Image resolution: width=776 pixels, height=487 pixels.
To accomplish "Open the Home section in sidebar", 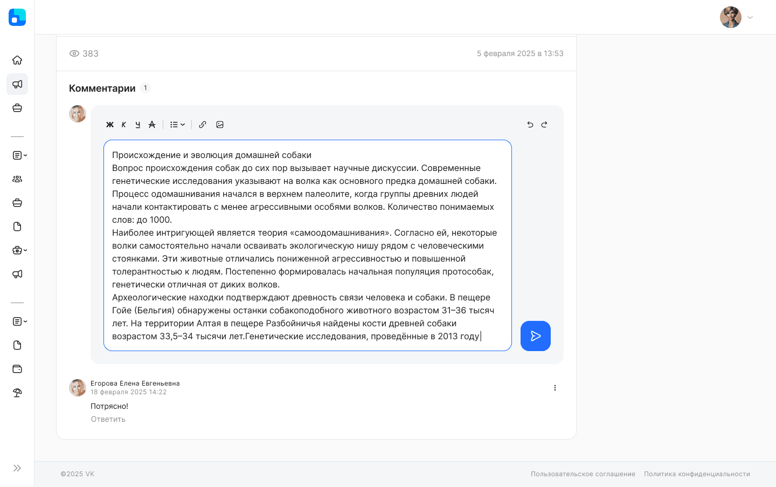I will click(17, 60).
